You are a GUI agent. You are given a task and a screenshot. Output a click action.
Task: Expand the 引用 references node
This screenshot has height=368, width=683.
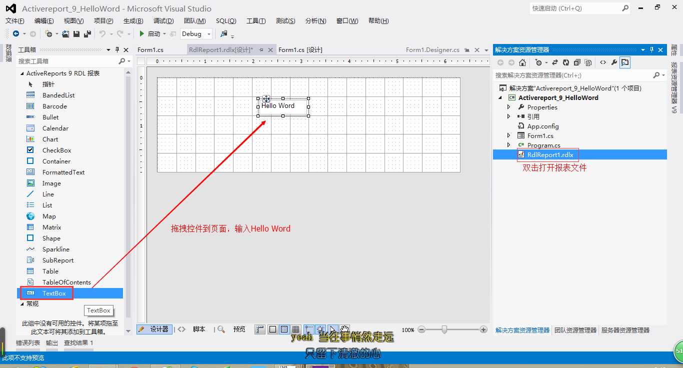click(x=509, y=116)
